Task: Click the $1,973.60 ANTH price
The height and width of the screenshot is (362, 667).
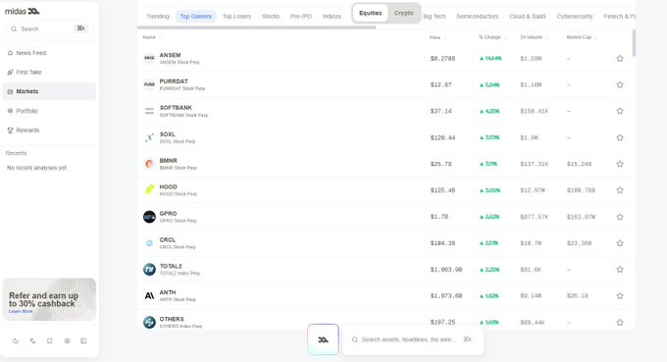Action: point(445,295)
